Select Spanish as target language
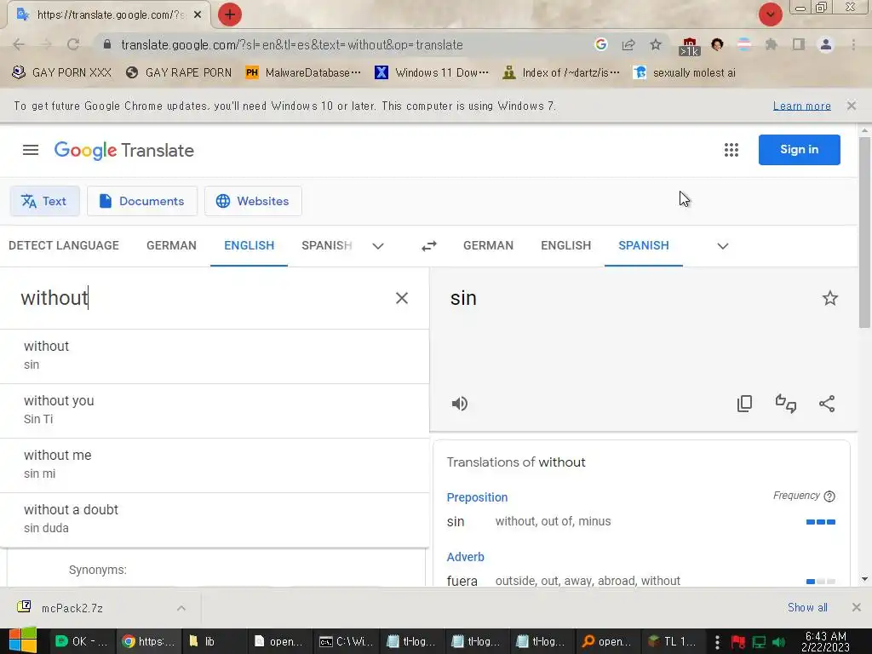This screenshot has height=654, width=872. [x=644, y=245]
